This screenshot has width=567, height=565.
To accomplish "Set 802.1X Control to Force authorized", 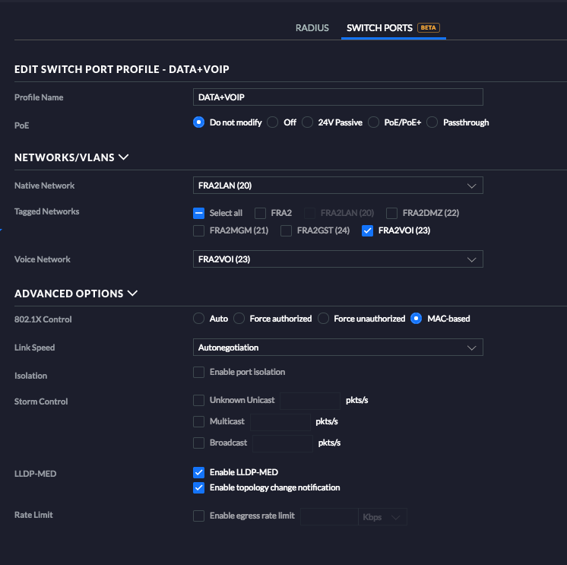I will (239, 319).
